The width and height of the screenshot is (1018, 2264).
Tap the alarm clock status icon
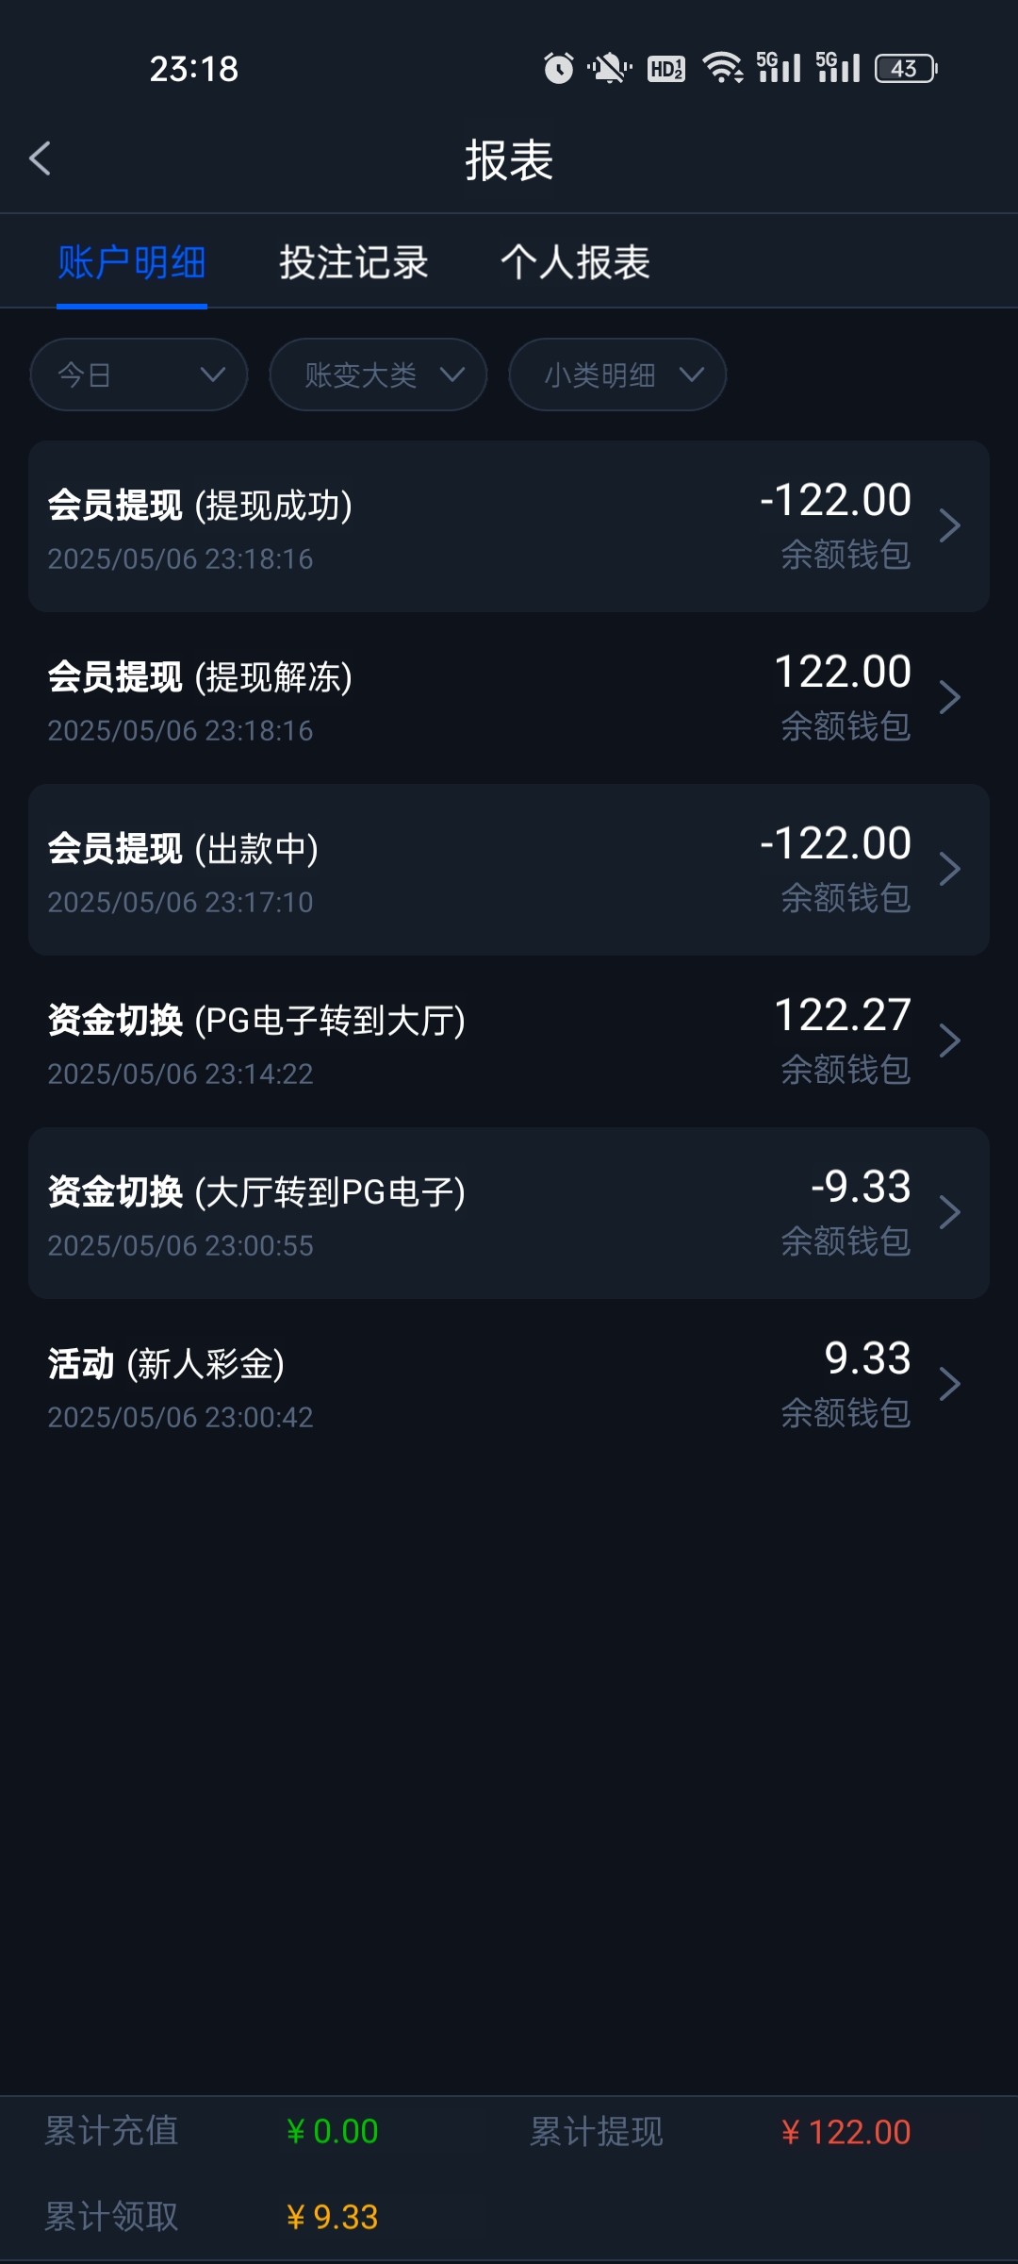pyautogui.click(x=558, y=68)
